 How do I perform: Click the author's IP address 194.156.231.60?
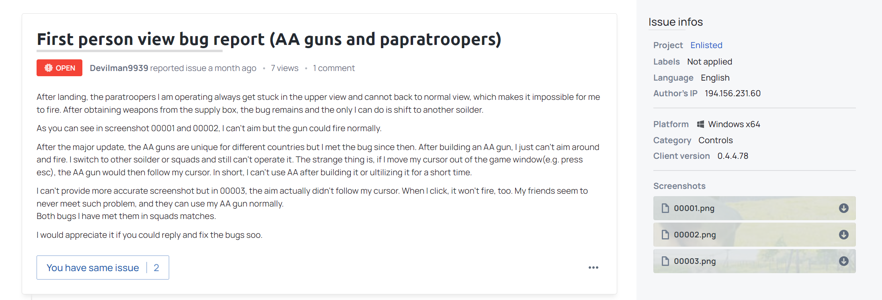point(733,93)
